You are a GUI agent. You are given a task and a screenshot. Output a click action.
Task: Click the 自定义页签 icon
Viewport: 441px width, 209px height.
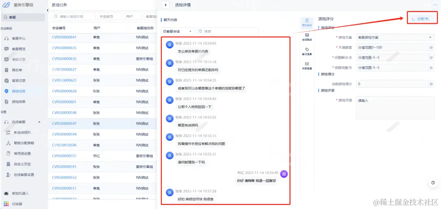pos(9,164)
